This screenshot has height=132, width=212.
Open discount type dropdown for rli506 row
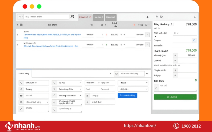pyautogui.click(x=123, y=35)
